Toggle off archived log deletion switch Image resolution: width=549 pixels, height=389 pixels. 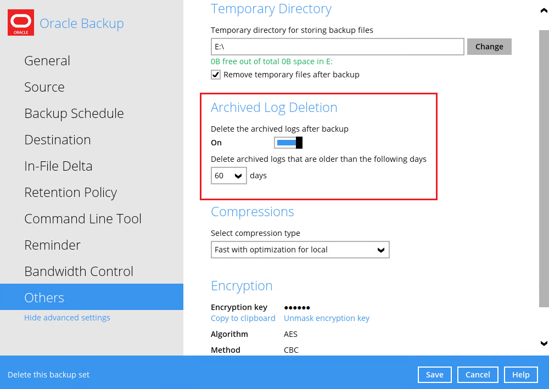[288, 143]
